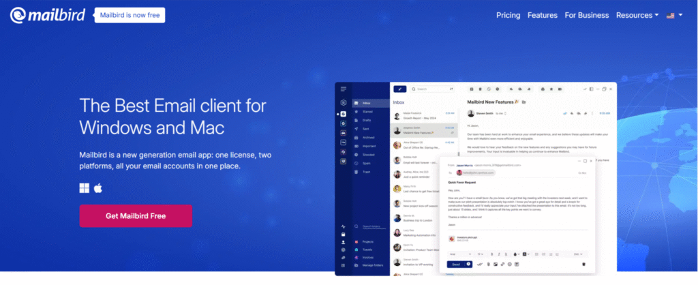Toggle italic formatting in the compose toolbar

[x=499, y=254]
